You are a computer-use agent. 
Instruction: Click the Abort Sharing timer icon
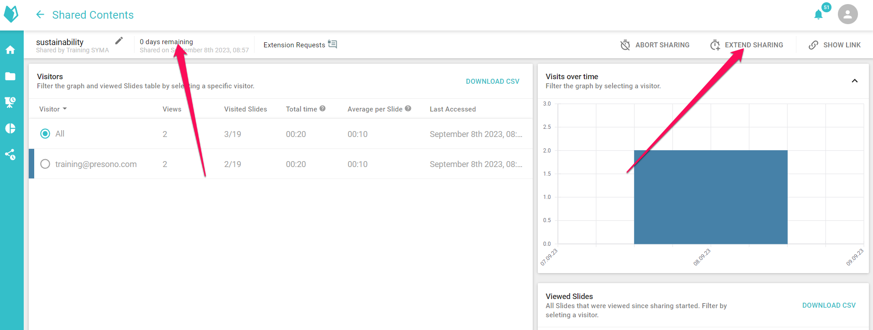(625, 45)
